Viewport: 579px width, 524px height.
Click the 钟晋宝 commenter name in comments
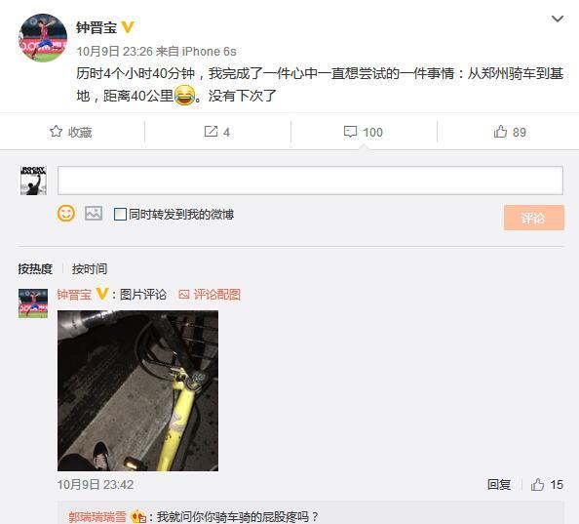click(74, 295)
